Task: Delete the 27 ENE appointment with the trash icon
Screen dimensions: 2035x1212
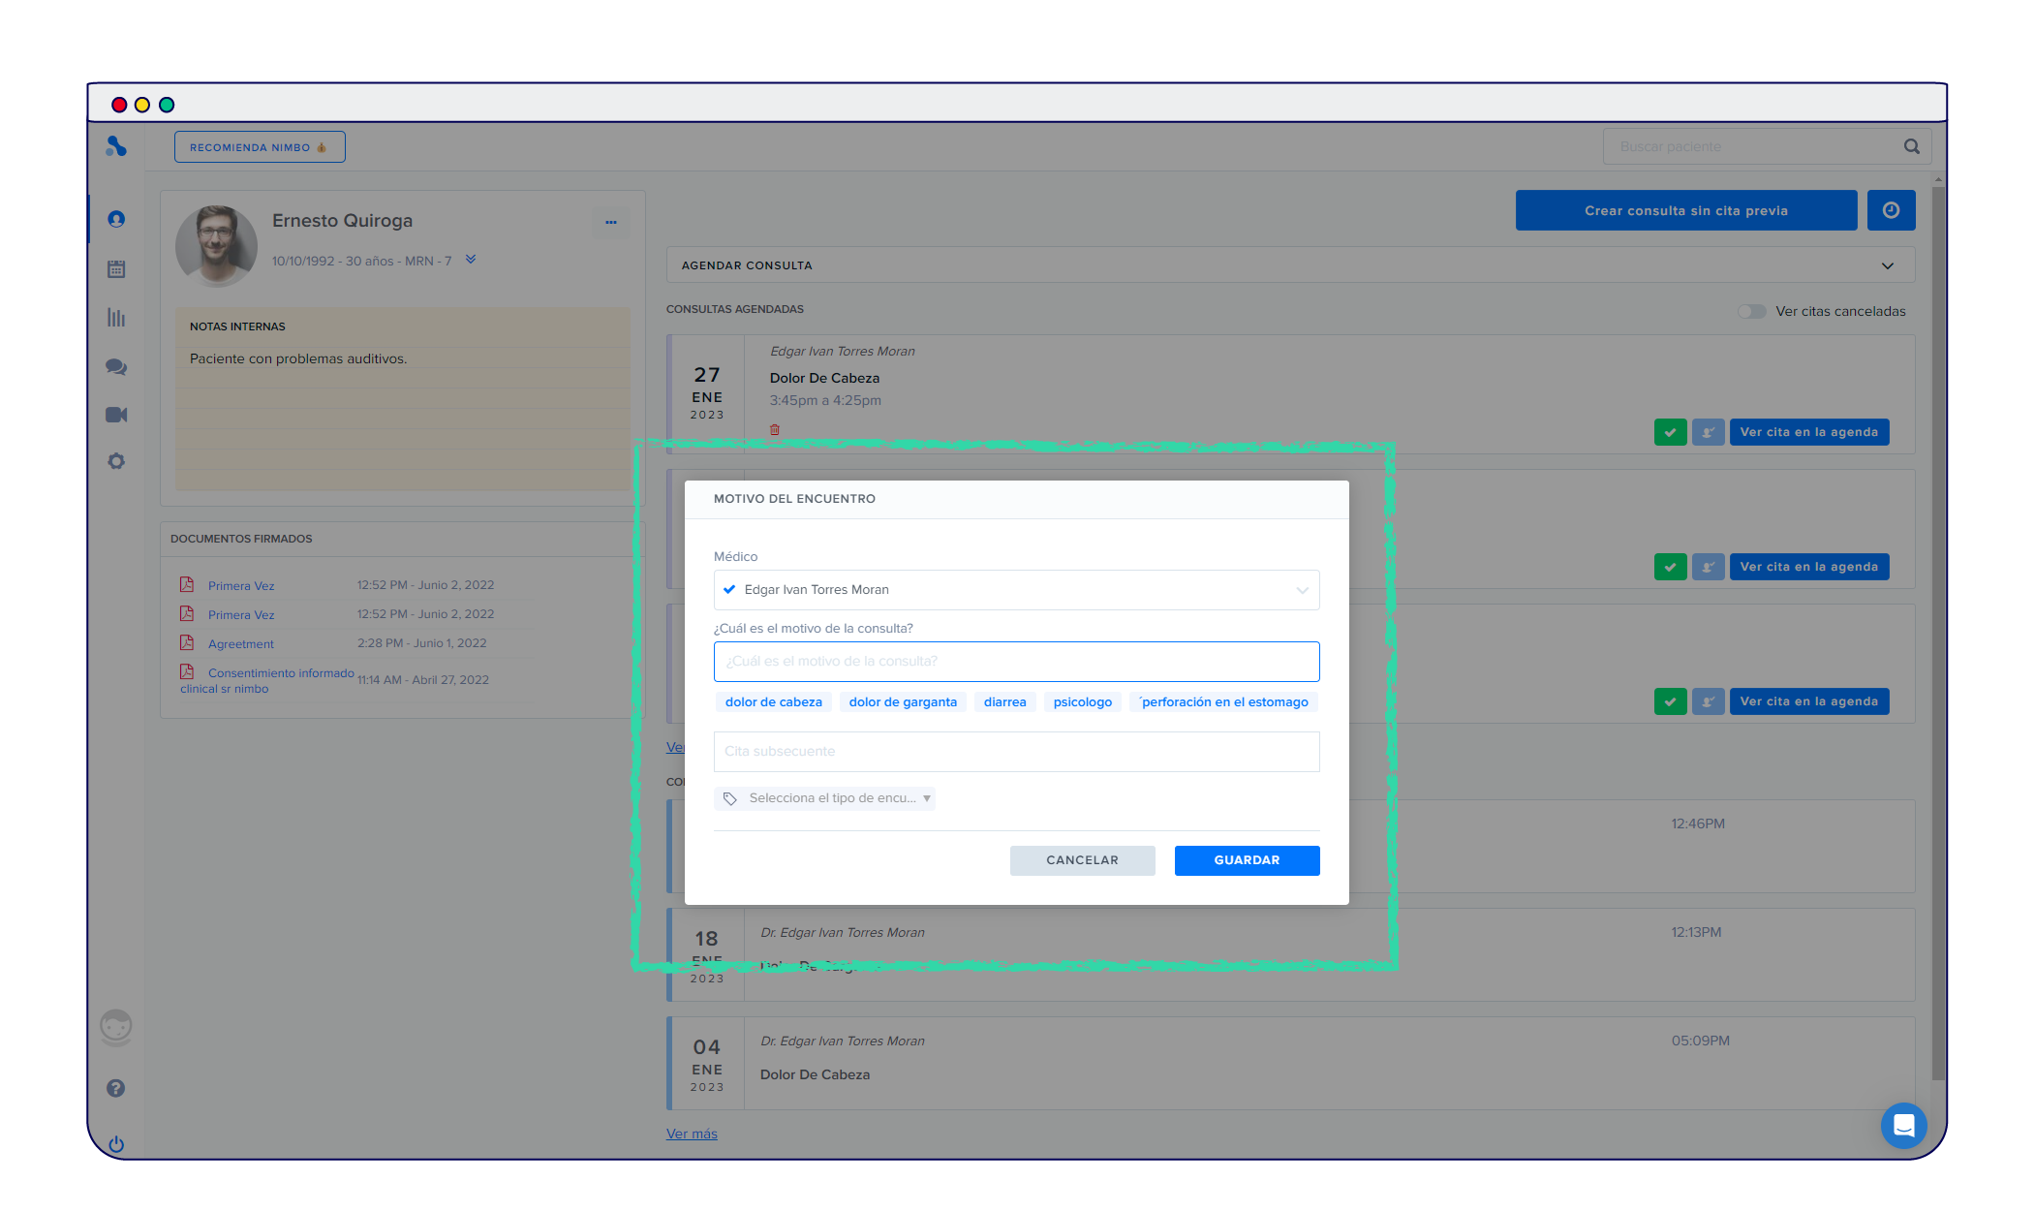Action: click(x=775, y=429)
